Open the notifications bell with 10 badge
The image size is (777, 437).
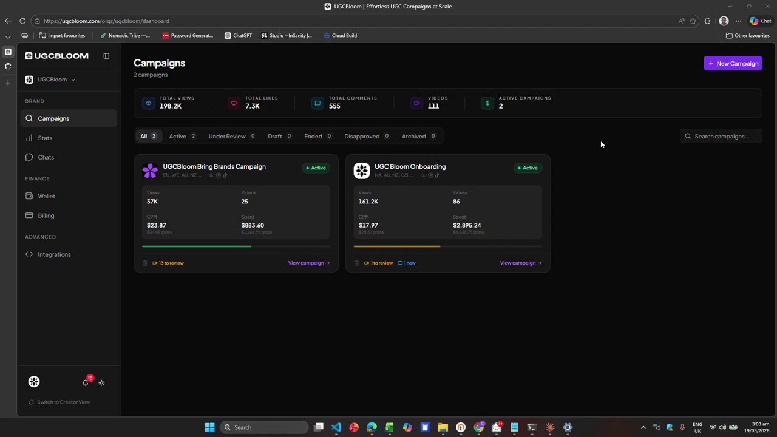pos(86,382)
